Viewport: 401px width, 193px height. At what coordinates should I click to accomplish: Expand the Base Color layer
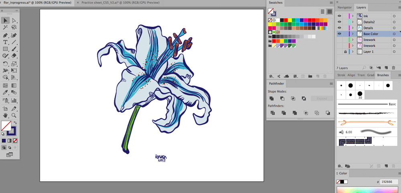[x=353, y=34]
